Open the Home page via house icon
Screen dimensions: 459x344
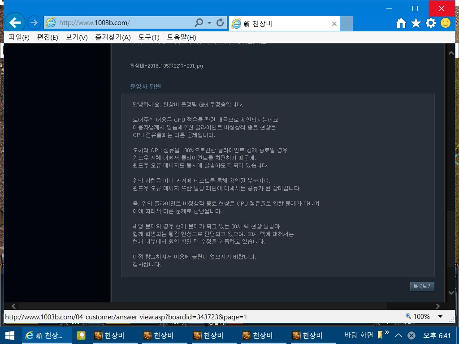(x=401, y=23)
